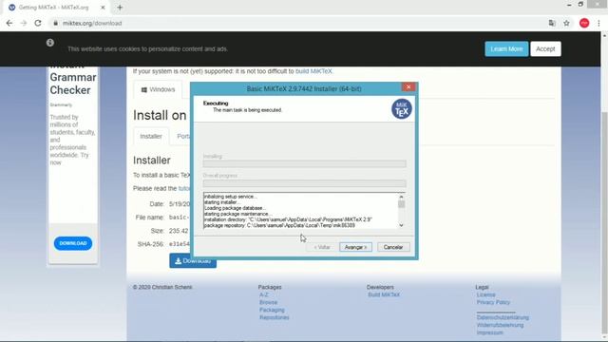Open the Browse packages link
The width and height of the screenshot is (608, 342).
pos(268,302)
